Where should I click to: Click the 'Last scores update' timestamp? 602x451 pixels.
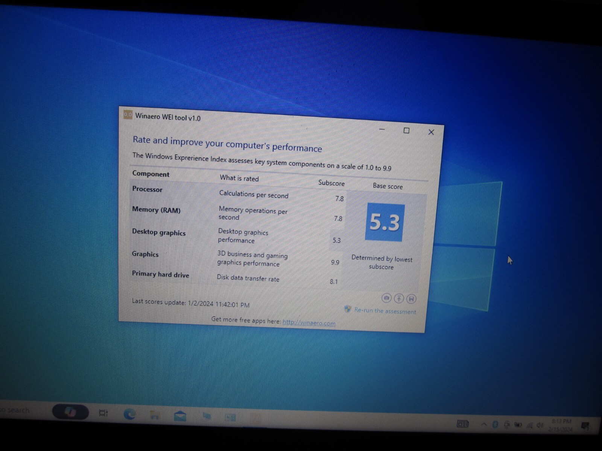click(190, 303)
